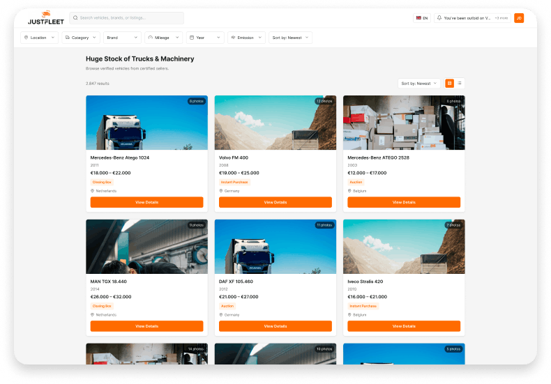Click photo count badge on DAF XF

[324, 225]
